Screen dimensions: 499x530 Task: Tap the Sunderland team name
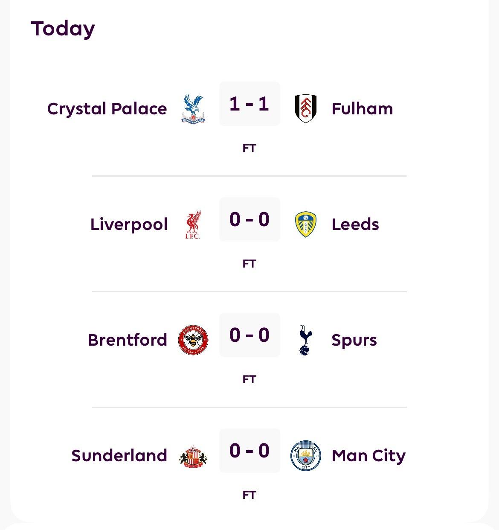pyautogui.click(x=119, y=456)
